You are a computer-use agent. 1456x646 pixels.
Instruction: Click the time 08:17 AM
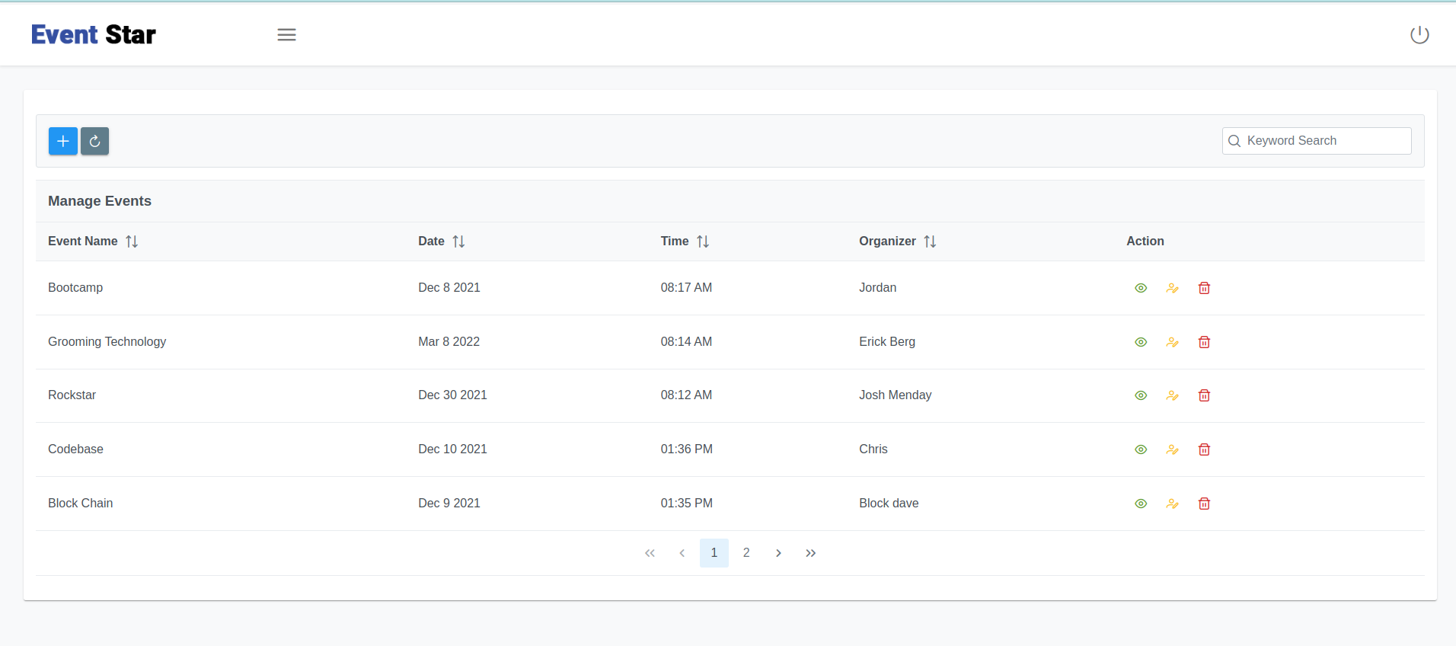[686, 288]
